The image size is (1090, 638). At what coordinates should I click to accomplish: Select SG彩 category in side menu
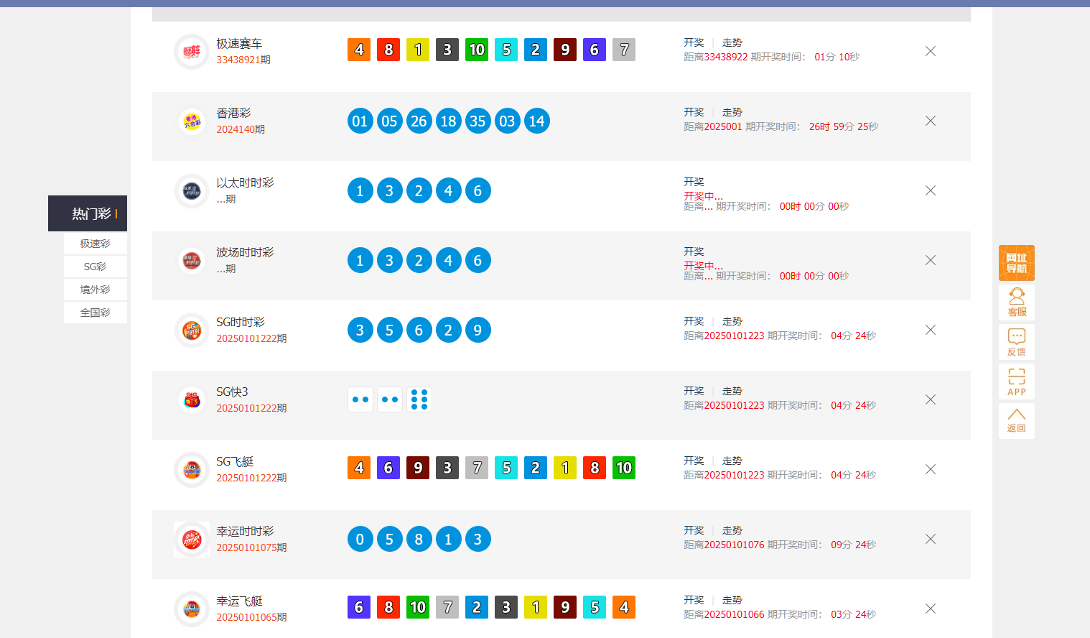click(x=95, y=267)
